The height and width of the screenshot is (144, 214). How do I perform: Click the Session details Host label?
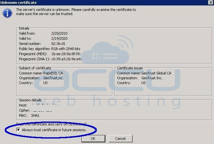click(x=23, y=105)
